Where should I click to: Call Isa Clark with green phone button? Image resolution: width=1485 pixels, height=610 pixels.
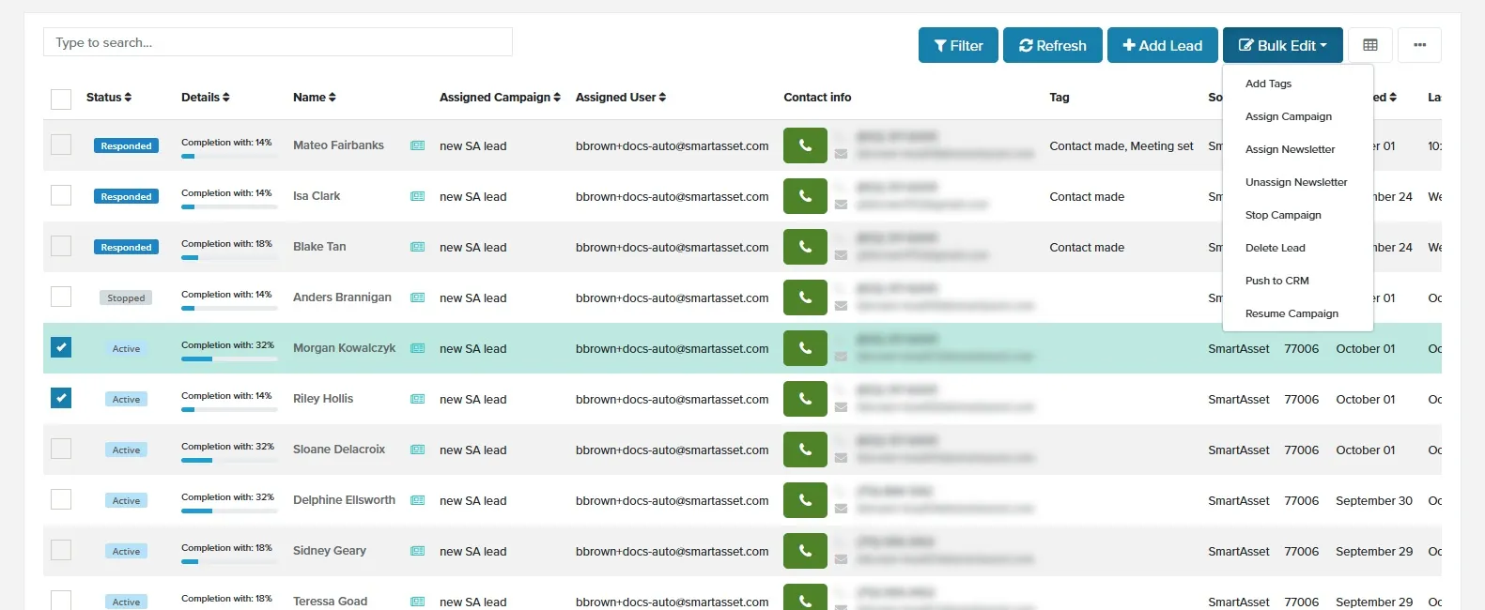point(805,196)
